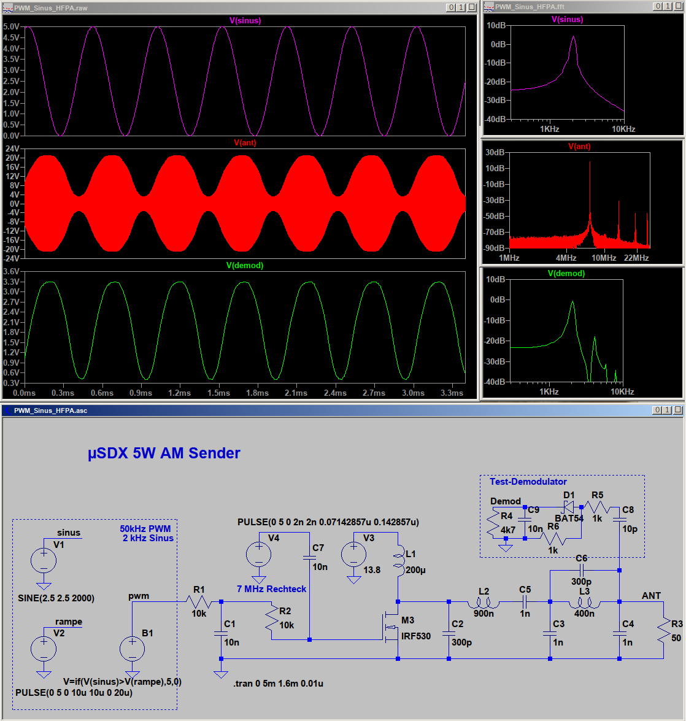Maximize the PWM_Sinus_HFPA.raw waveform window
Image resolution: width=686 pixels, height=721 pixels.
[x=461, y=7]
